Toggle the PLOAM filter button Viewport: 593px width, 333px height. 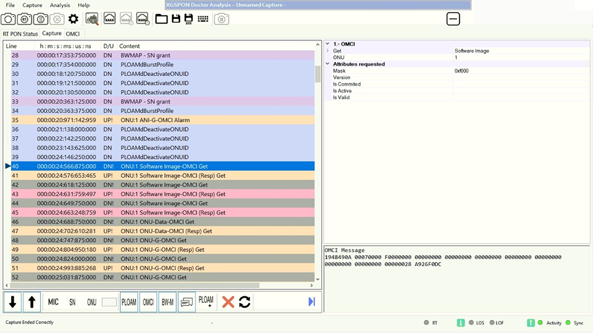click(129, 302)
